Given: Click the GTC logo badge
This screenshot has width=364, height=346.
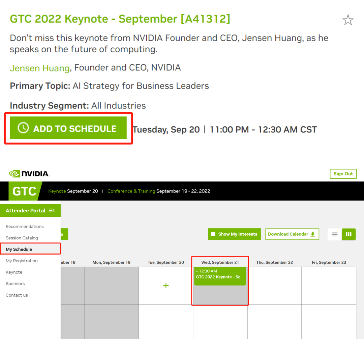Looking at the screenshot, I should tap(24, 191).
